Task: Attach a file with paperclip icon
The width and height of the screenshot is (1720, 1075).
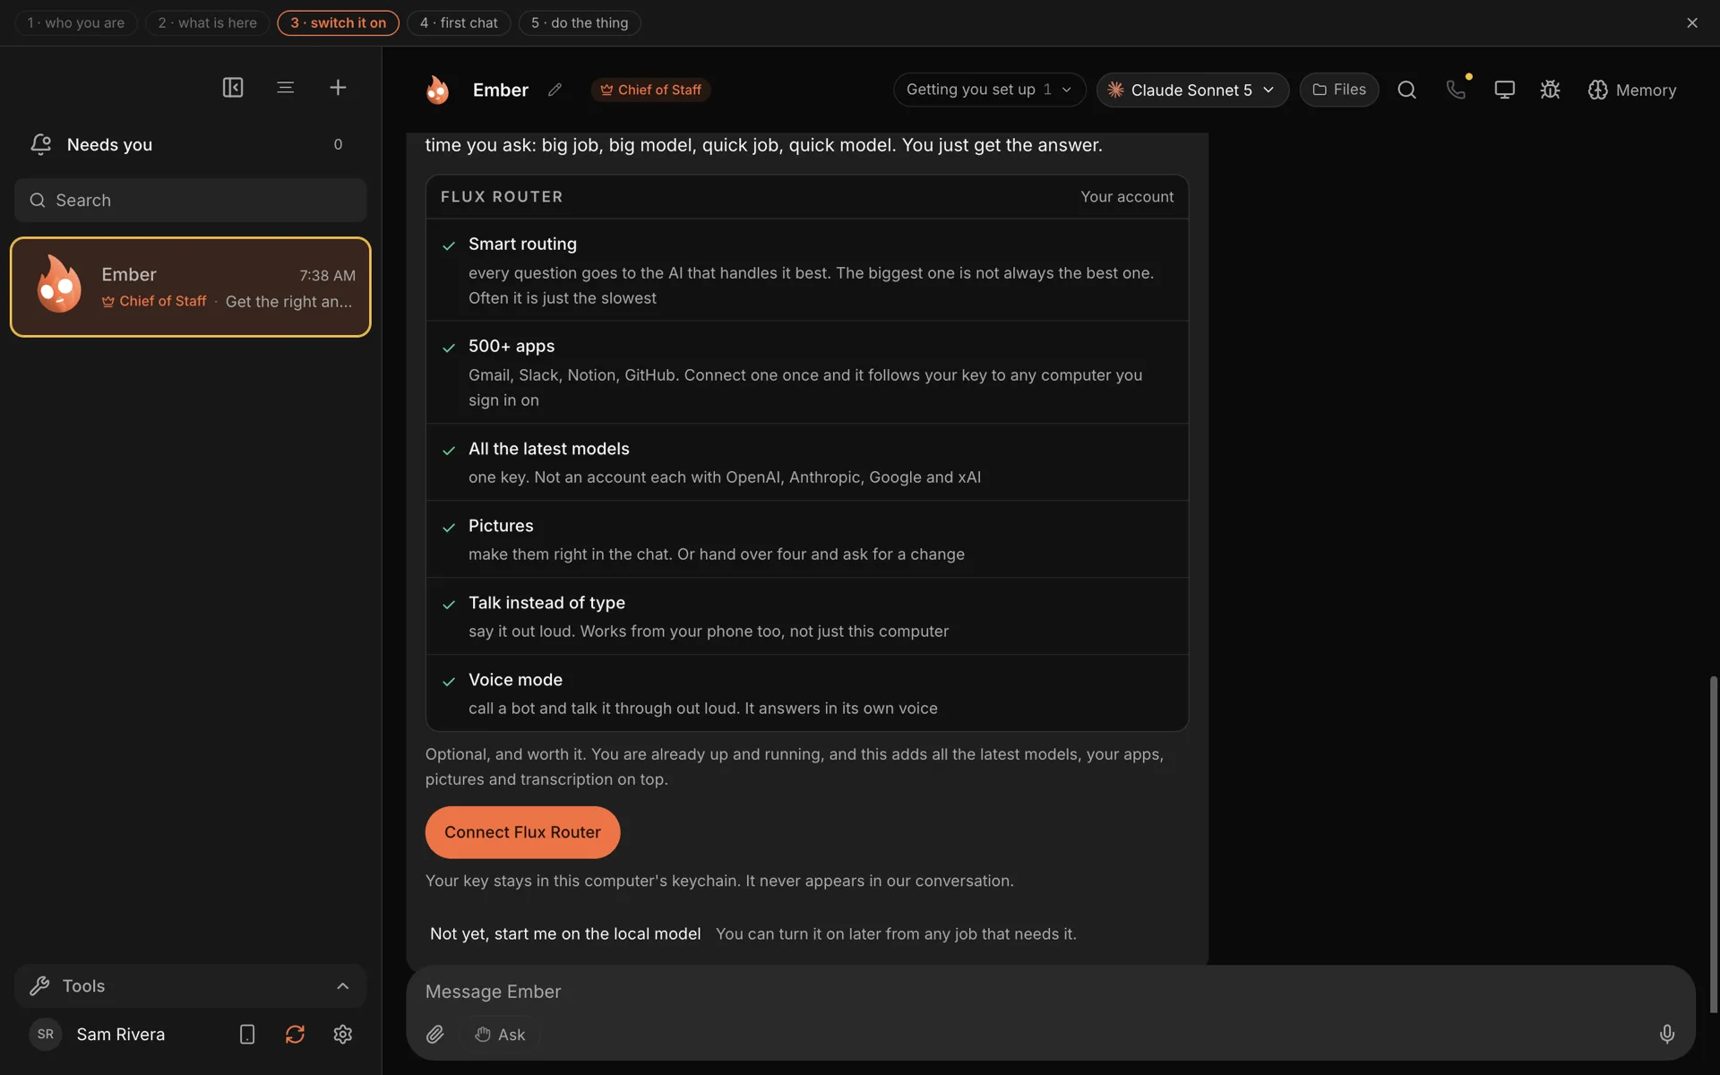Action: 434,1034
